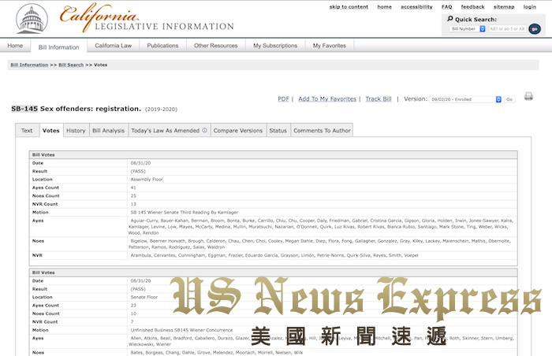Click the Assembly Floor location value
The image size is (552, 356).
147,180
